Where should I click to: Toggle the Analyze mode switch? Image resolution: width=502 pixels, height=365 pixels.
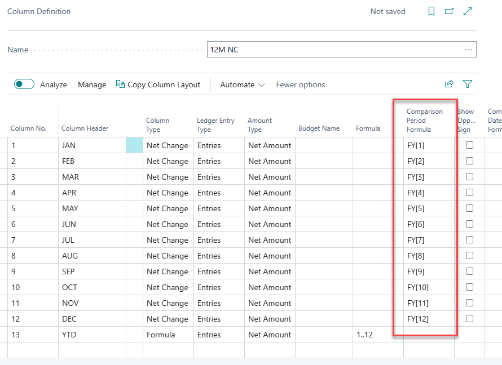24,84
